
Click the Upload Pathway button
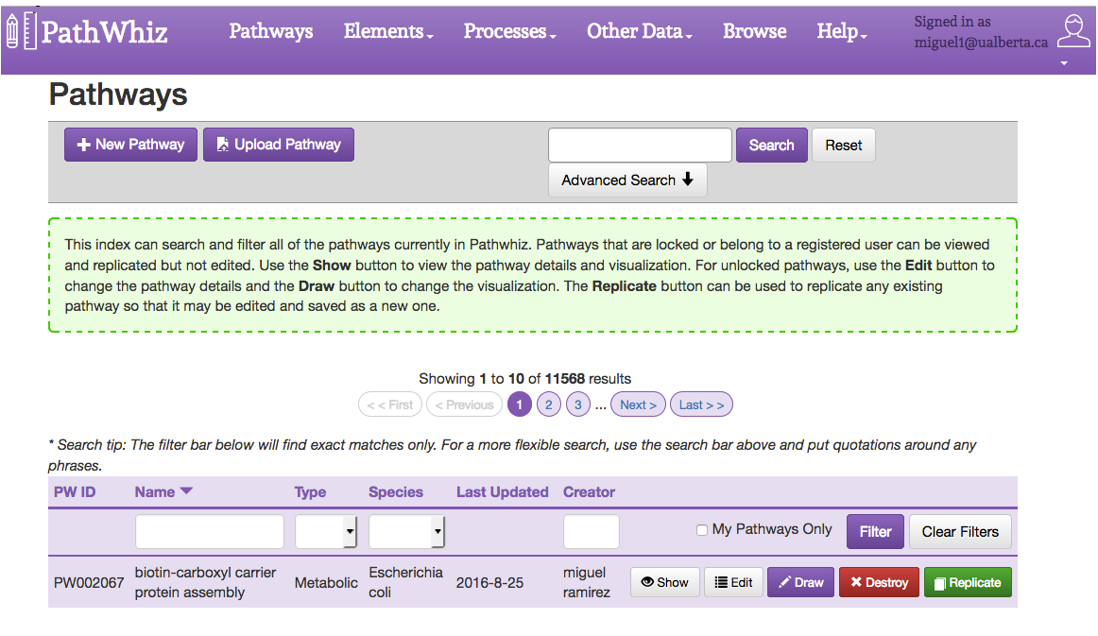[x=279, y=145]
